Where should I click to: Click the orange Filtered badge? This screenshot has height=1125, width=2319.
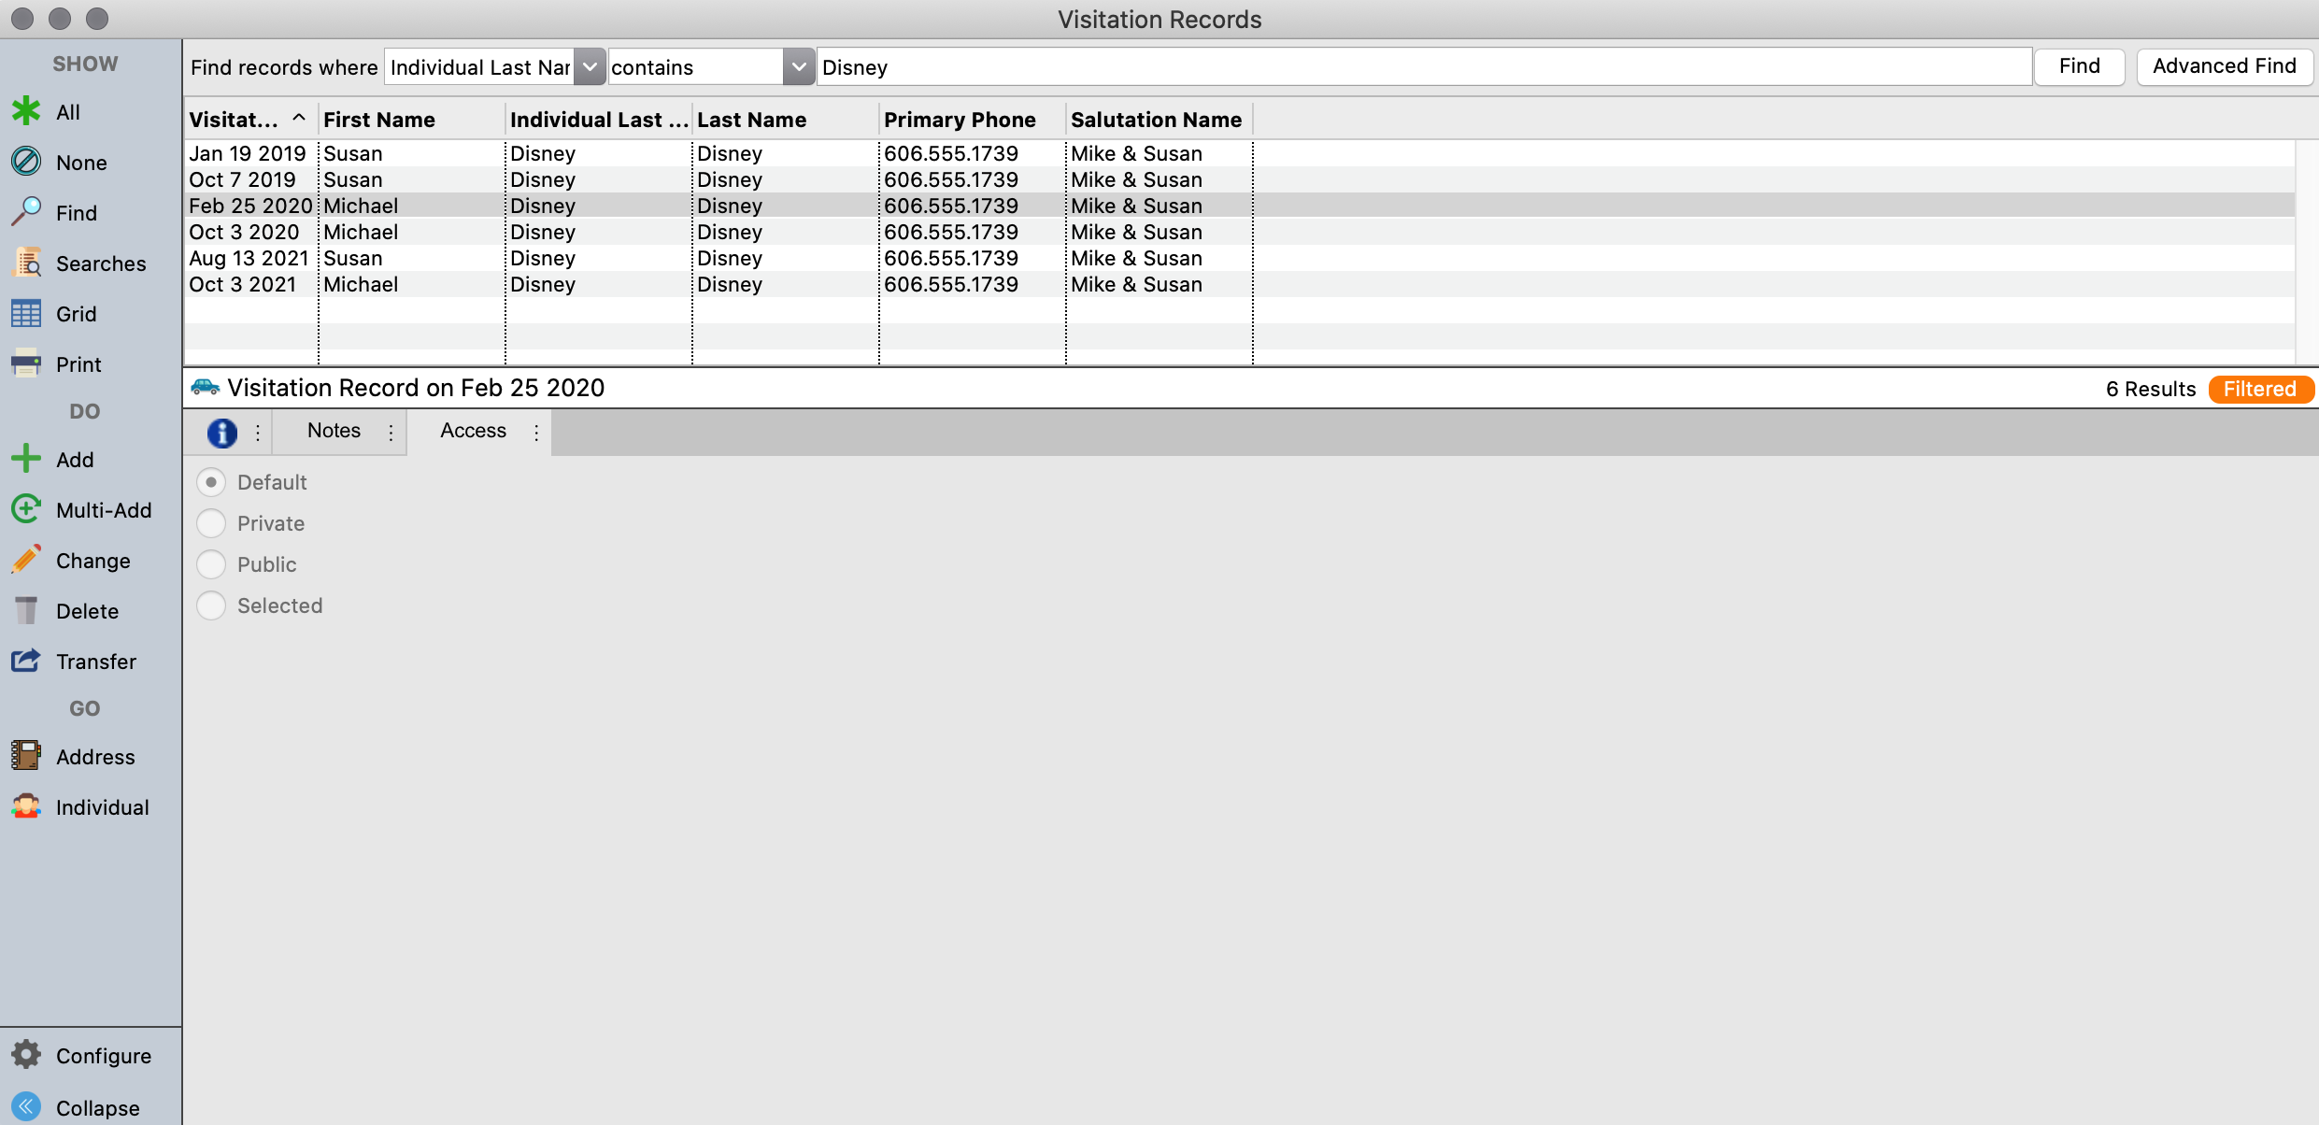[x=2259, y=389]
